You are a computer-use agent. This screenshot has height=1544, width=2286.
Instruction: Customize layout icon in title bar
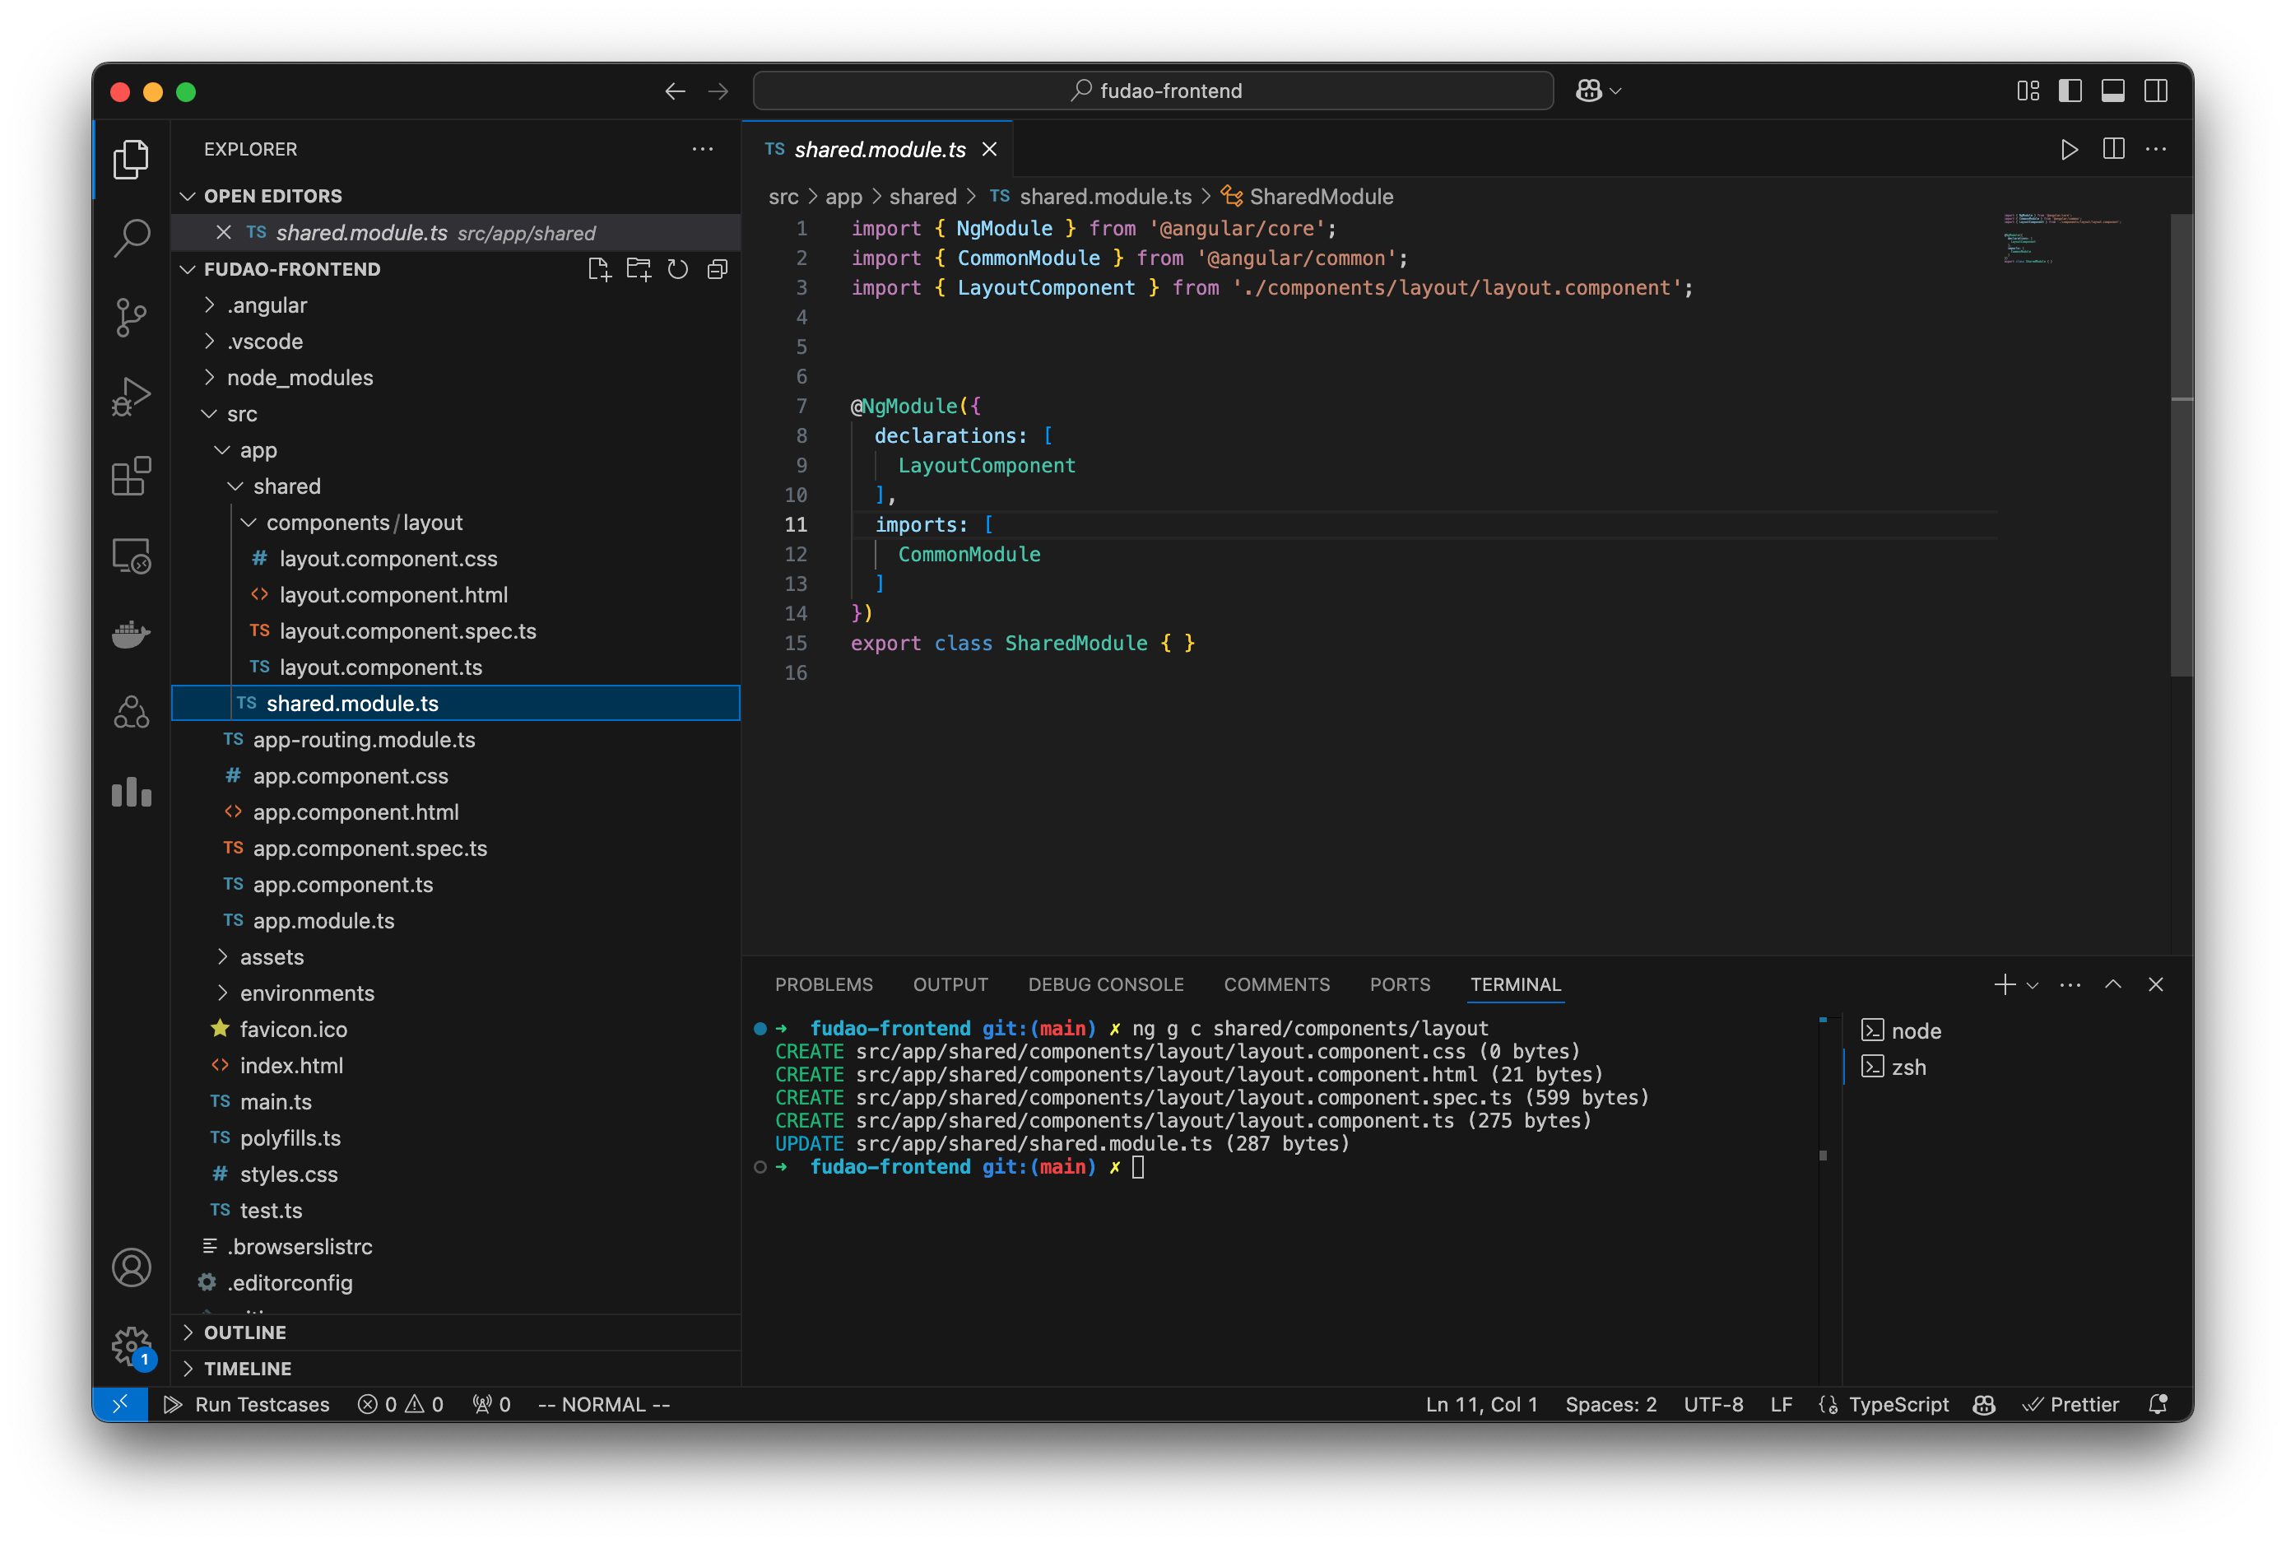(2028, 91)
